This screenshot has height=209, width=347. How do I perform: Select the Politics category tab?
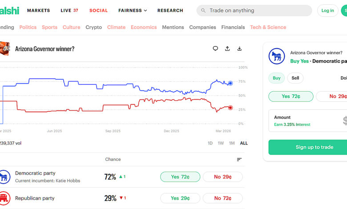[x=28, y=27]
